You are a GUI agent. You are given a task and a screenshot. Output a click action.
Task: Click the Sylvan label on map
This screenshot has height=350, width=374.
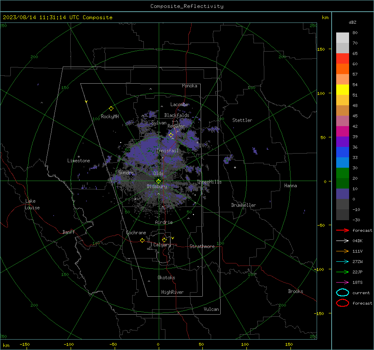click(x=159, y=123)
